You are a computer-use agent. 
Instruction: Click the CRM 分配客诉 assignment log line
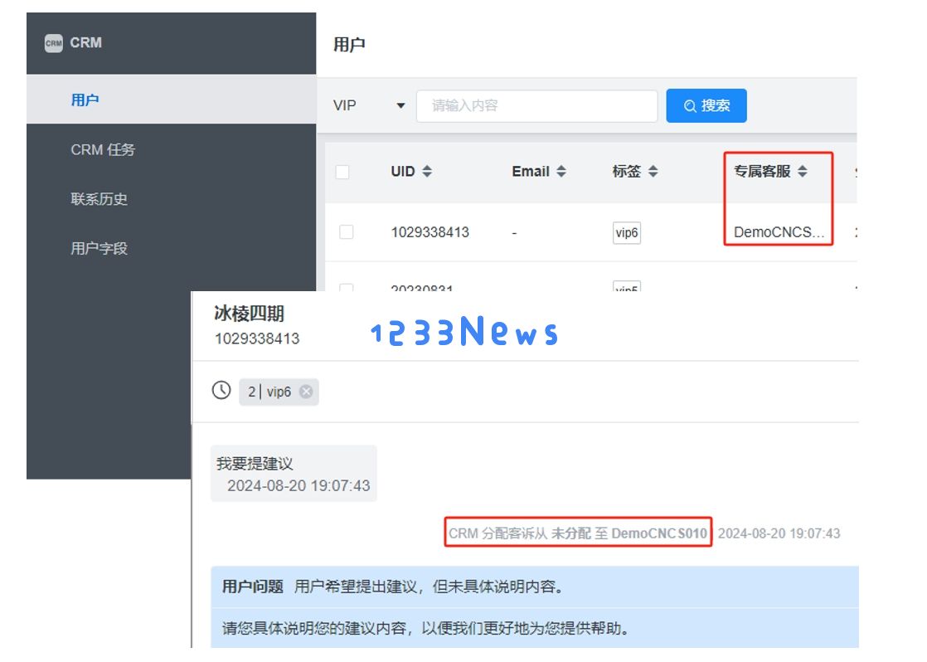(578, 533)
